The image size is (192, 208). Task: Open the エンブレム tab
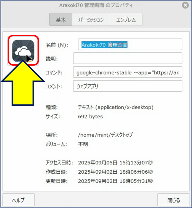pyautogui.click(x=126, y=20)
